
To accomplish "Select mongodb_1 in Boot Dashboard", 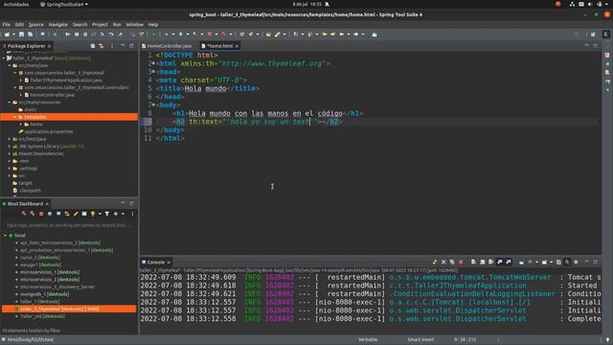I will click(x=44, y=294).
